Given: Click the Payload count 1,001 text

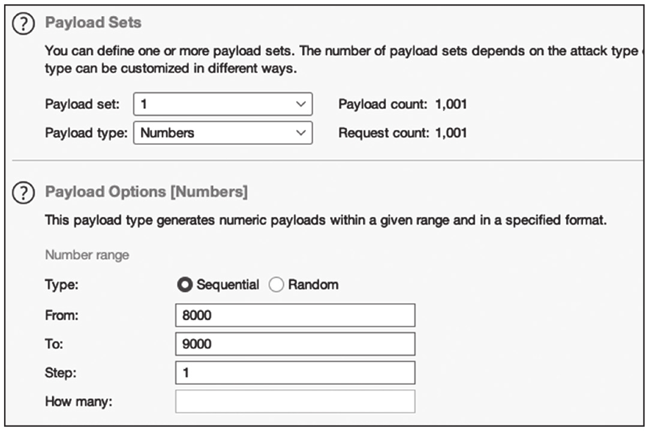Looking at the screenshot, I should pos(402,104).
